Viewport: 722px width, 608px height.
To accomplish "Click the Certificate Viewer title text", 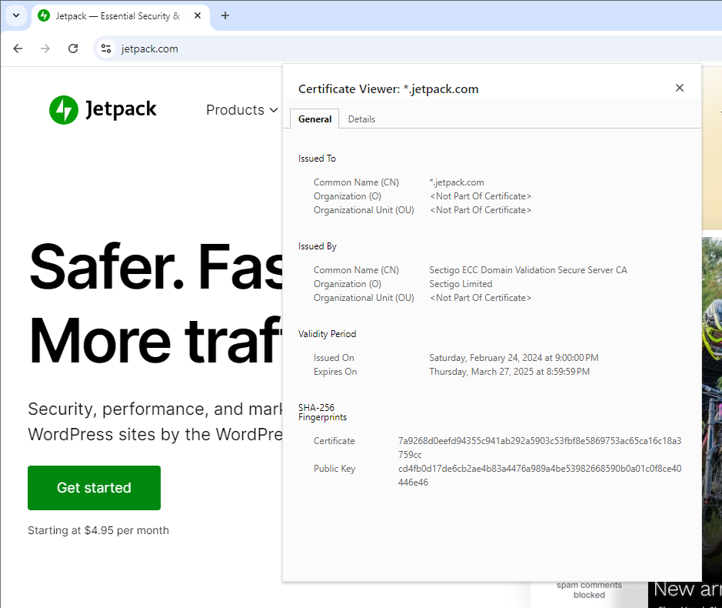I will coord(388,89).
